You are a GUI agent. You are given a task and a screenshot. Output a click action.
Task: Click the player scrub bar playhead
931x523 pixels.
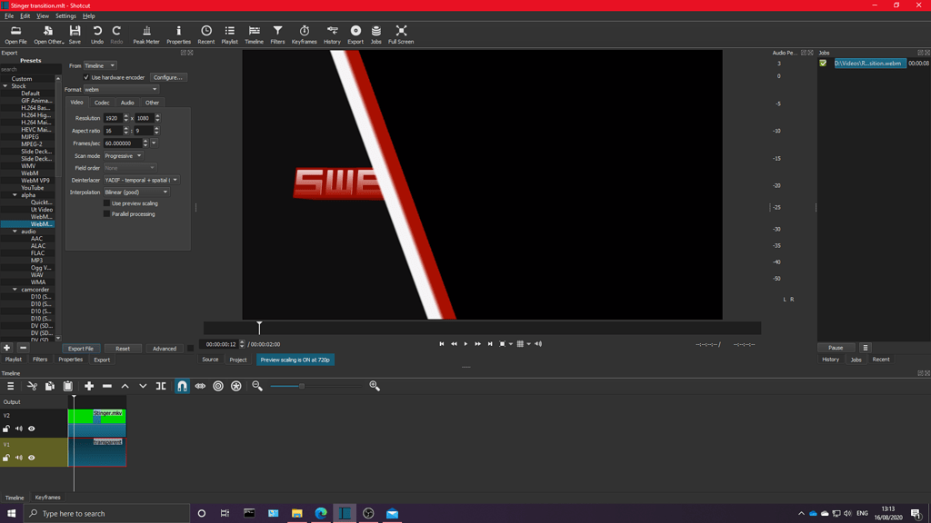259,327
